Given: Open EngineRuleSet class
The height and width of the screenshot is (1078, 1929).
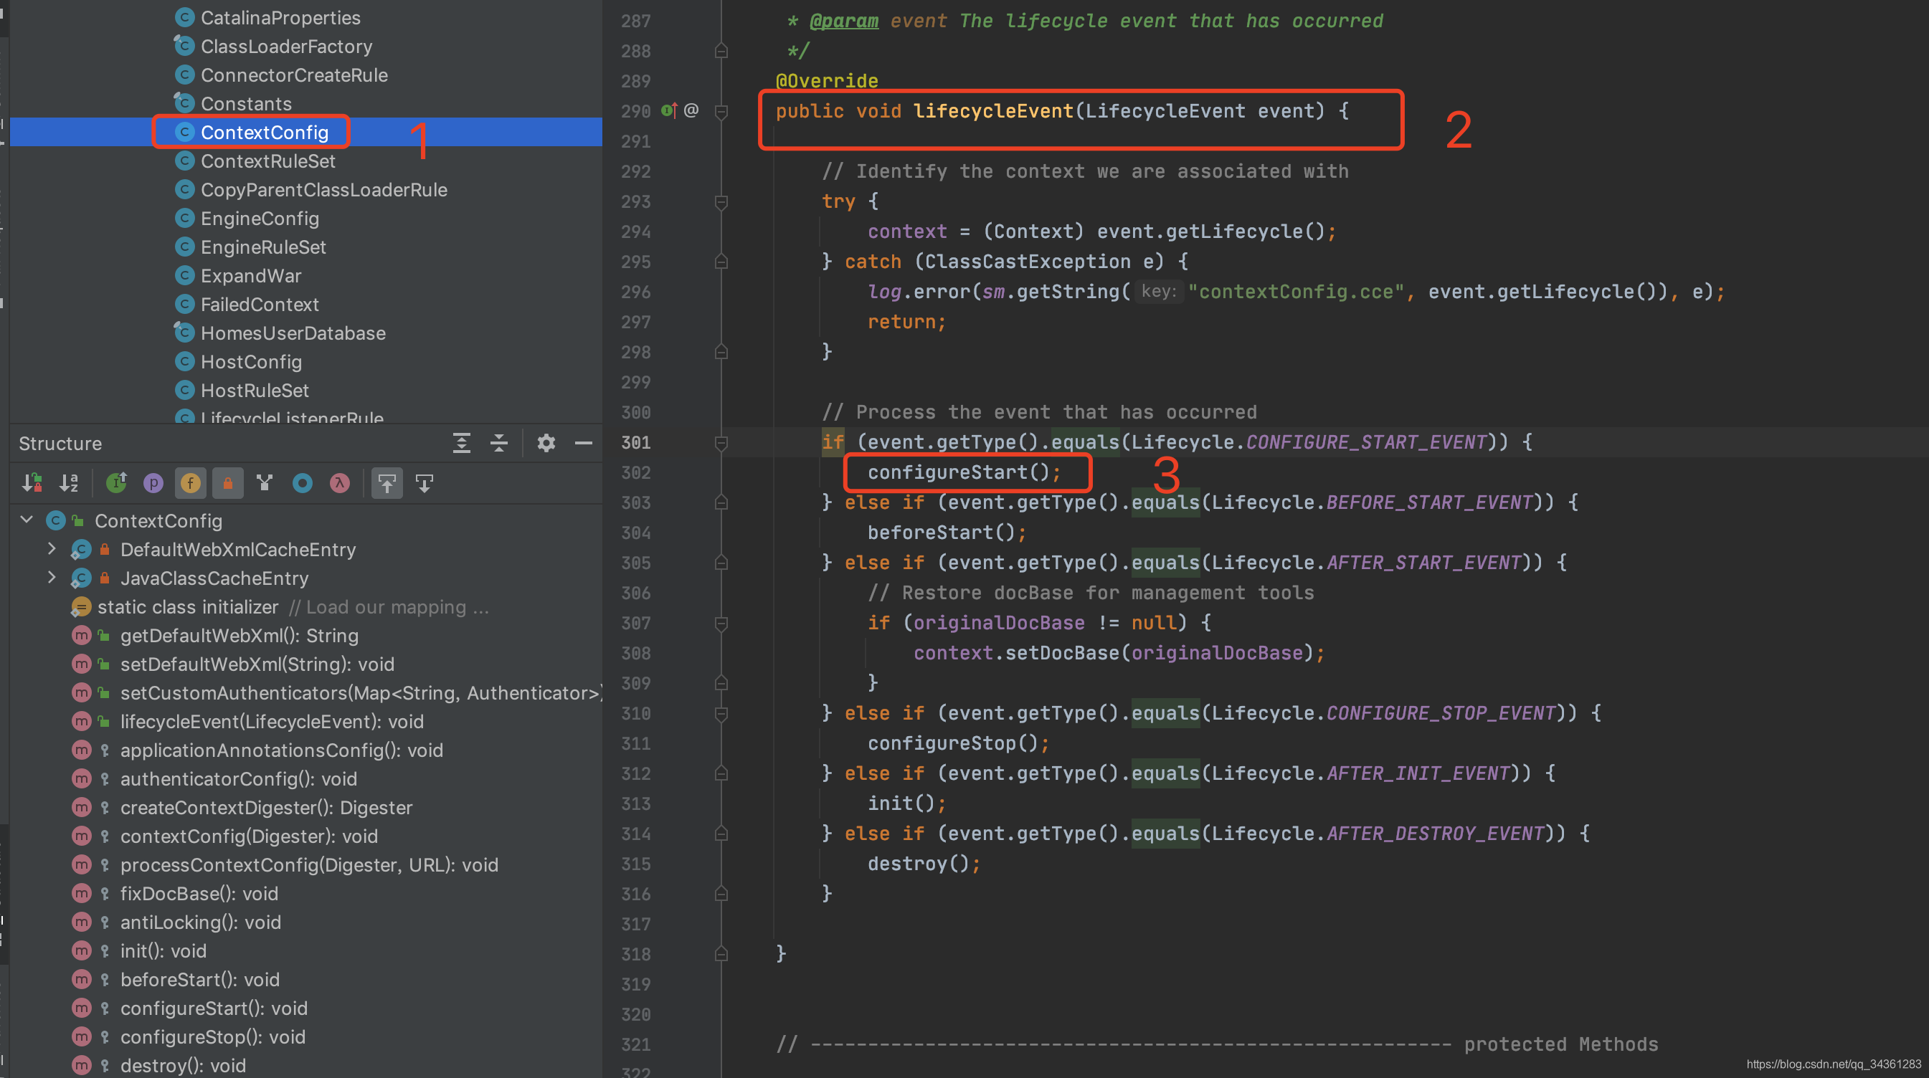Looking at the screenshot, I should (x=263, y=247).
